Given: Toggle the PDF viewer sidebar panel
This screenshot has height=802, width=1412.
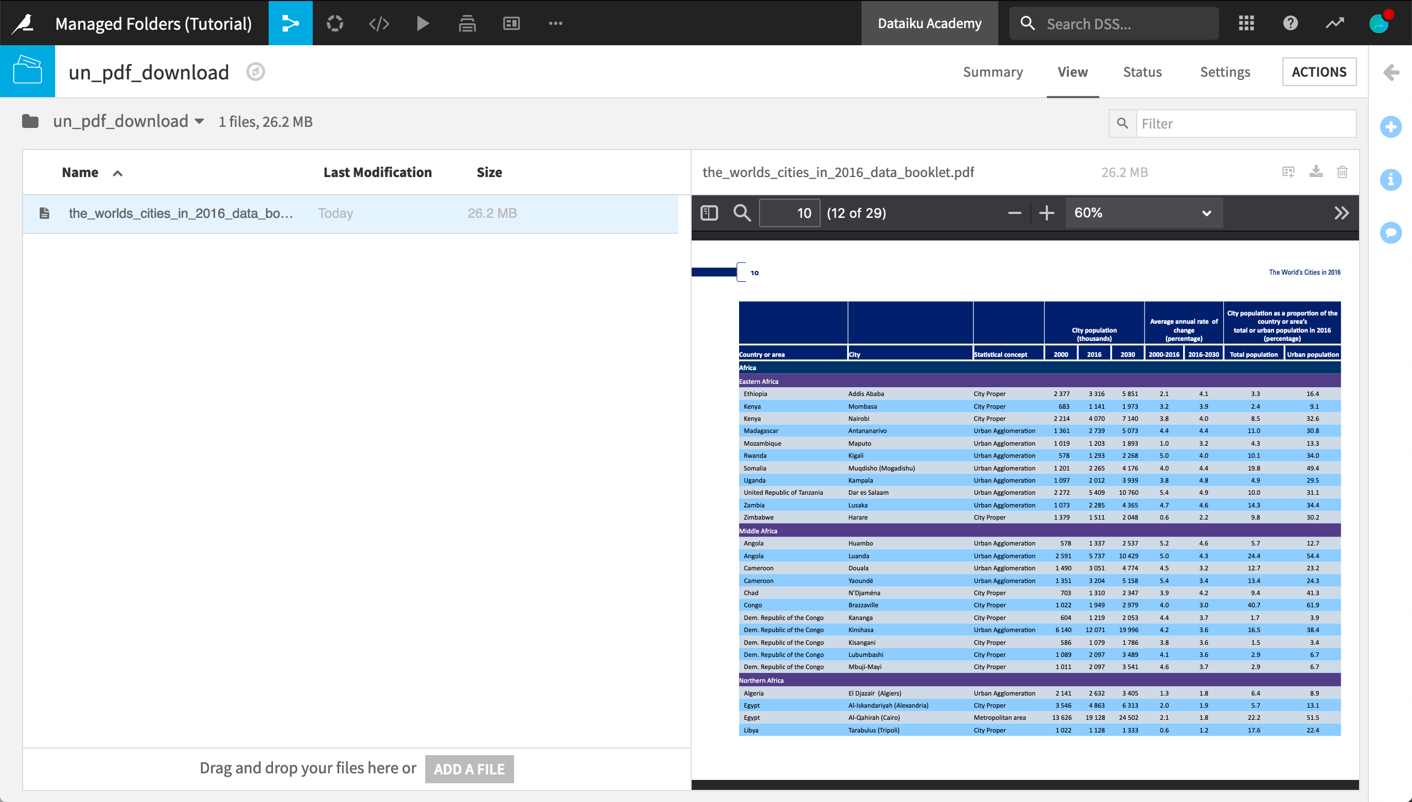Looking at the screenshot, I should [710, 213].
